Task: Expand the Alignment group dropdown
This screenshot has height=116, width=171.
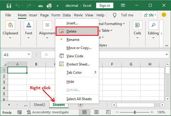Action: click(47, 38)
